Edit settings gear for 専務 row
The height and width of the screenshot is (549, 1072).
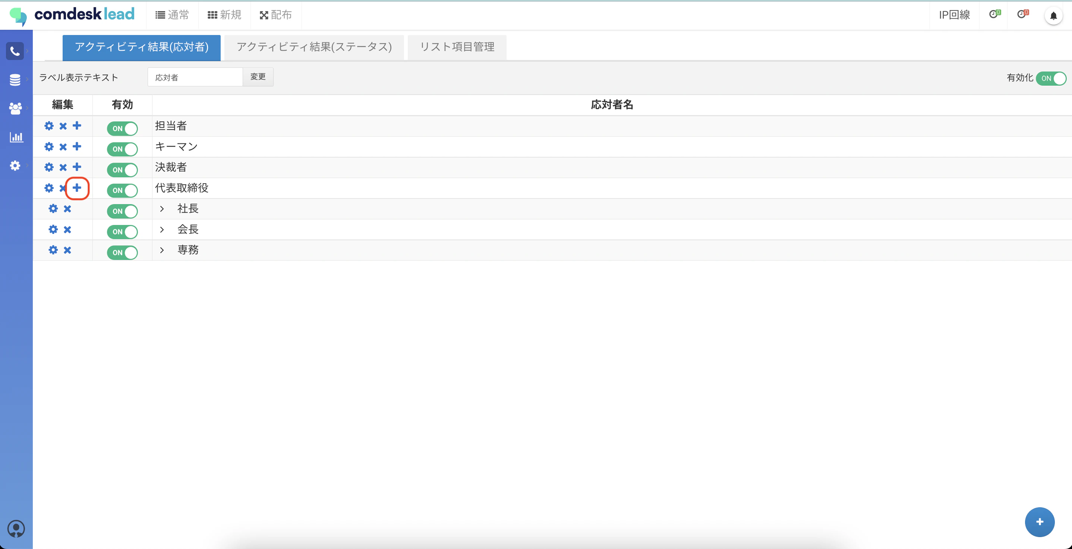pos(53,250)
